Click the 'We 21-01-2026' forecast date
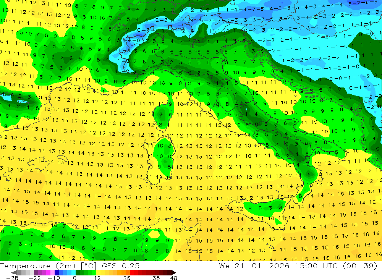This screenshot has width=382, height=280. click(254, 266)
